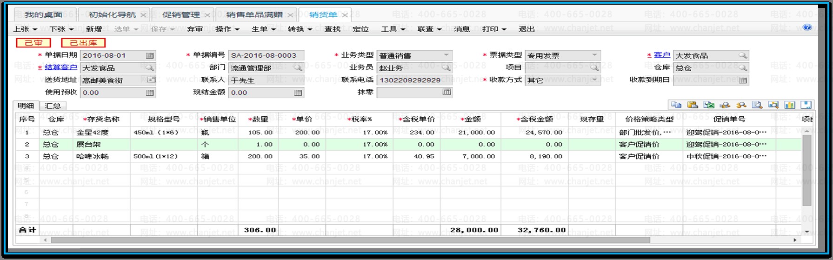Viewport: 833px width, 260px height.
Task: Click 查找 toolbar button
Action: [x=333, y=29]
